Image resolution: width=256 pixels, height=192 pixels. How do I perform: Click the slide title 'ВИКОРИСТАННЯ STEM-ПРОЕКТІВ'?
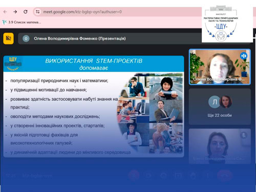[94, 61]
